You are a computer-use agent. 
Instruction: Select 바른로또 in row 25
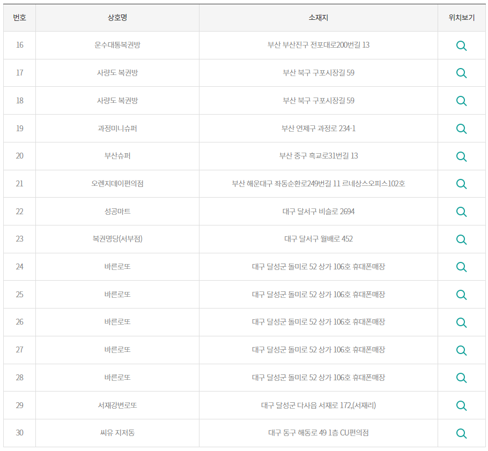[117, 295]
